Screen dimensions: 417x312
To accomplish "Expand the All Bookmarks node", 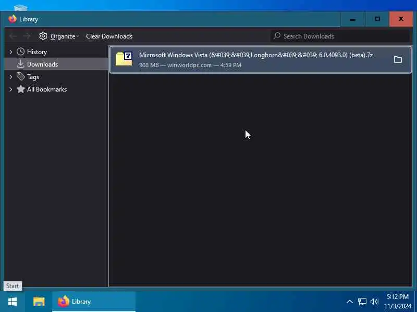I will 10,89.
